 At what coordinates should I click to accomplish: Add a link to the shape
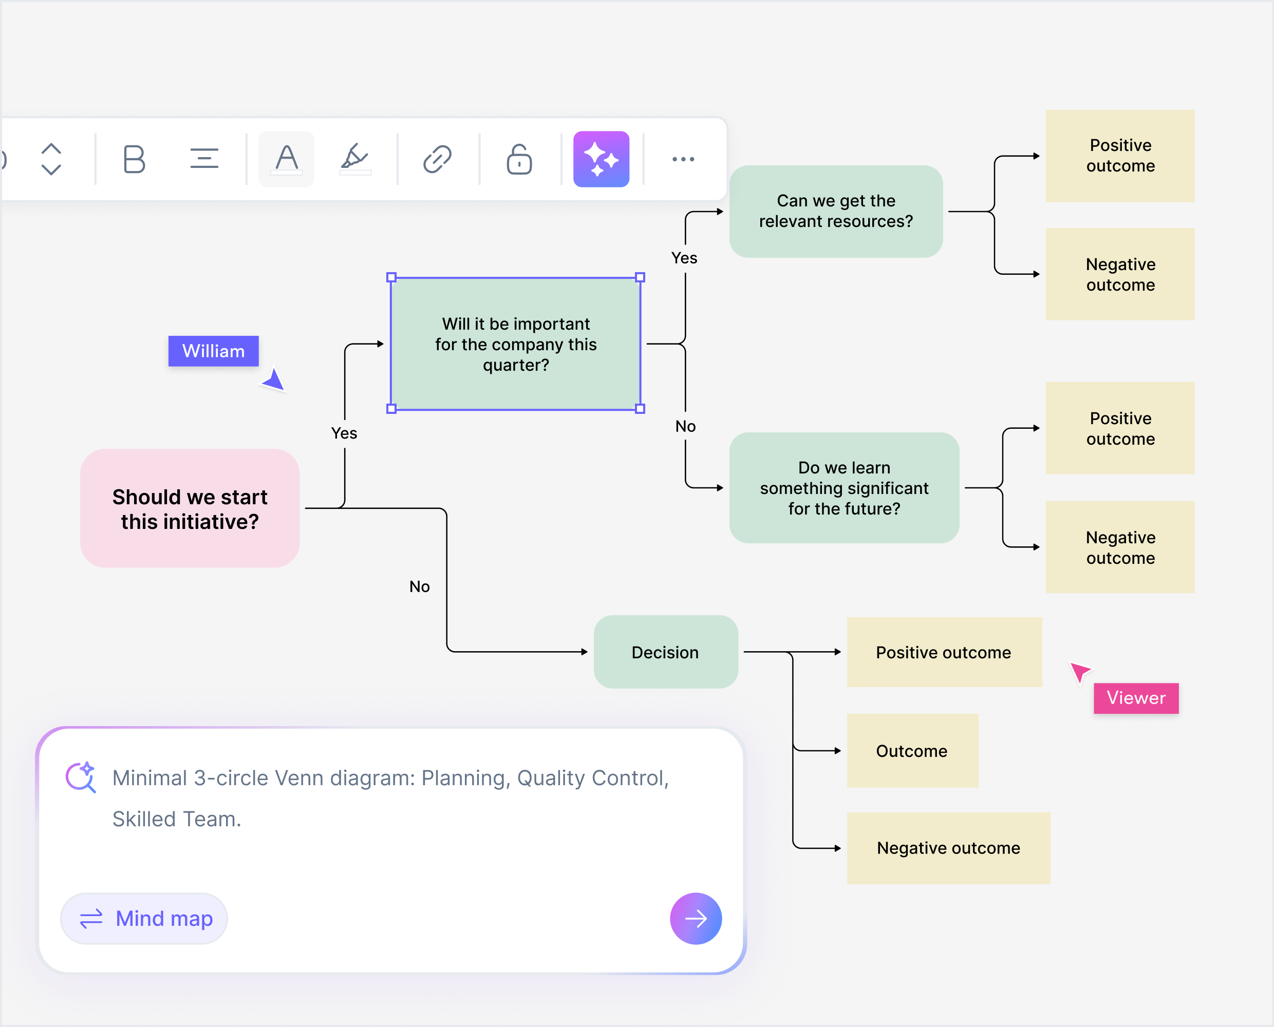[x=437, y=159]
